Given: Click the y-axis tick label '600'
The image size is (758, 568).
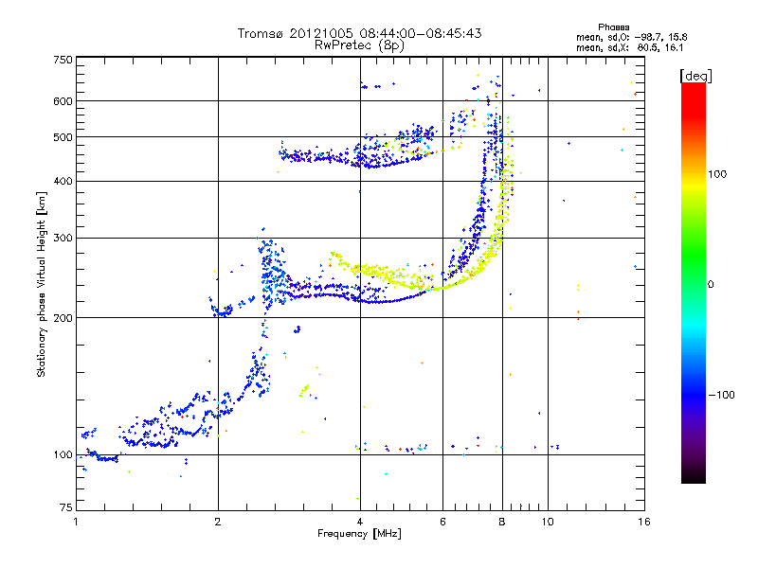Looking at the screenshot, I should coord(63,101).
